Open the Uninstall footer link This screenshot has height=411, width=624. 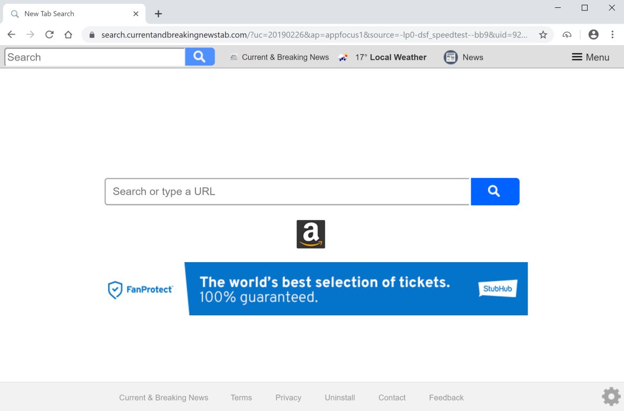340,398
